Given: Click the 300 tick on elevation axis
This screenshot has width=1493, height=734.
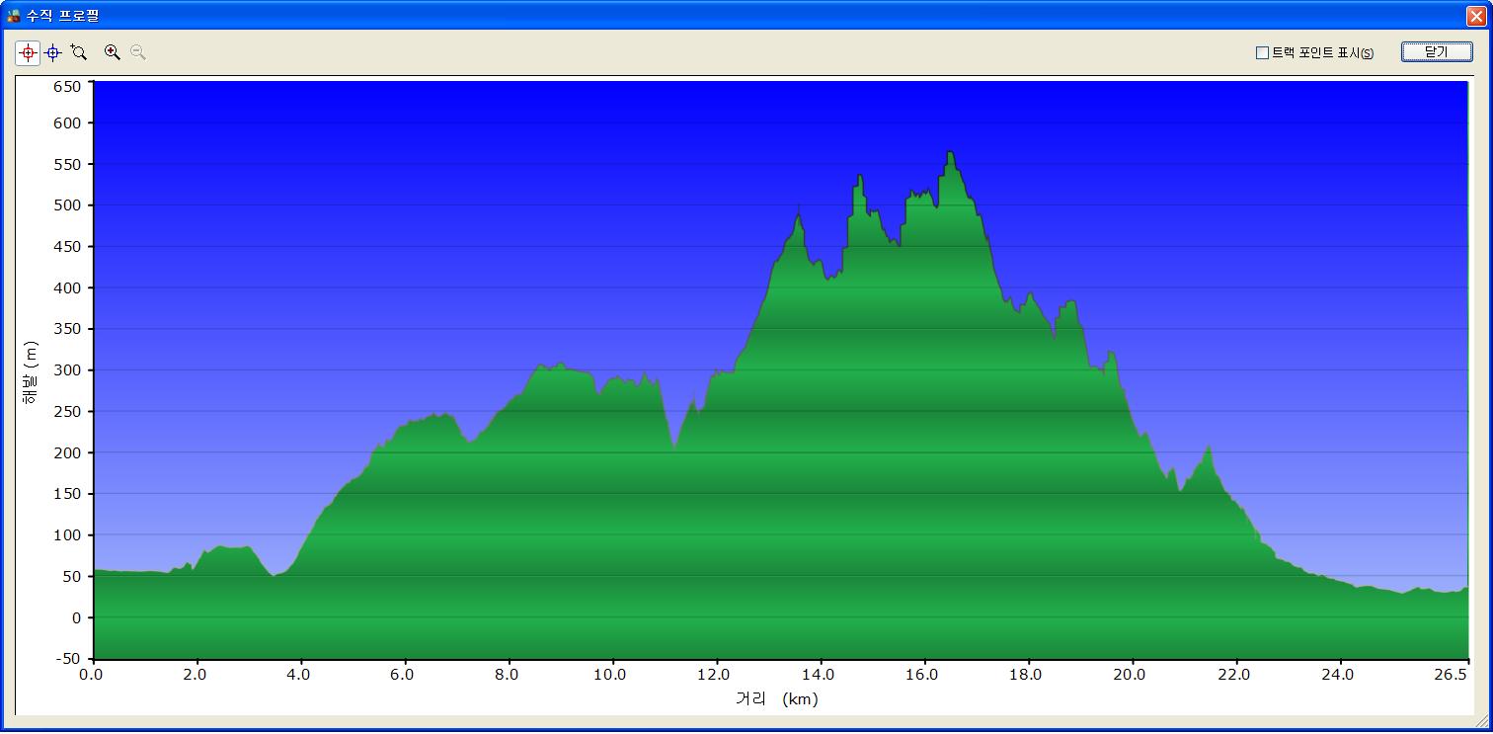Looking at the screenshot, I should point(66,370).
